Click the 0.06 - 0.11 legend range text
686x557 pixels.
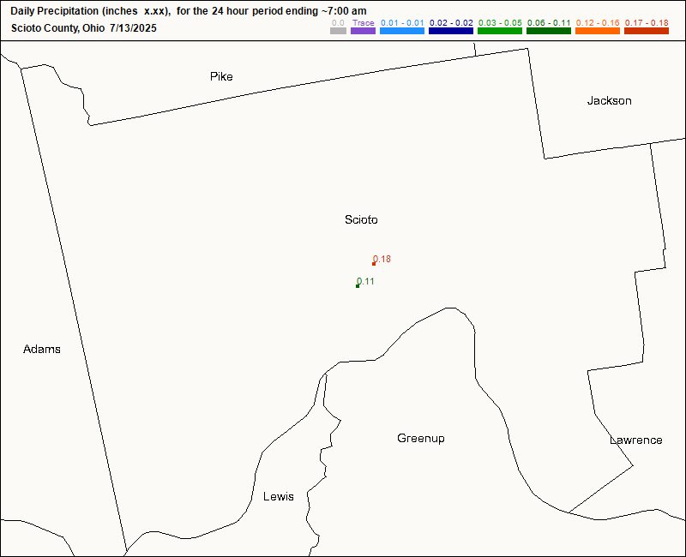[549, 23]
